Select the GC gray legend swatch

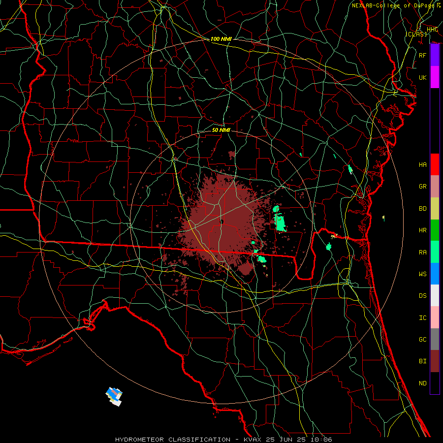(435, 339)
